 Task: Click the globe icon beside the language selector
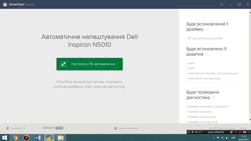(8, 128)
